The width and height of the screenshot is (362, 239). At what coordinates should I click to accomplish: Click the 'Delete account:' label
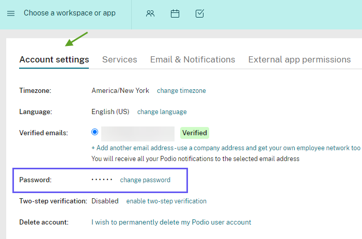44,222
